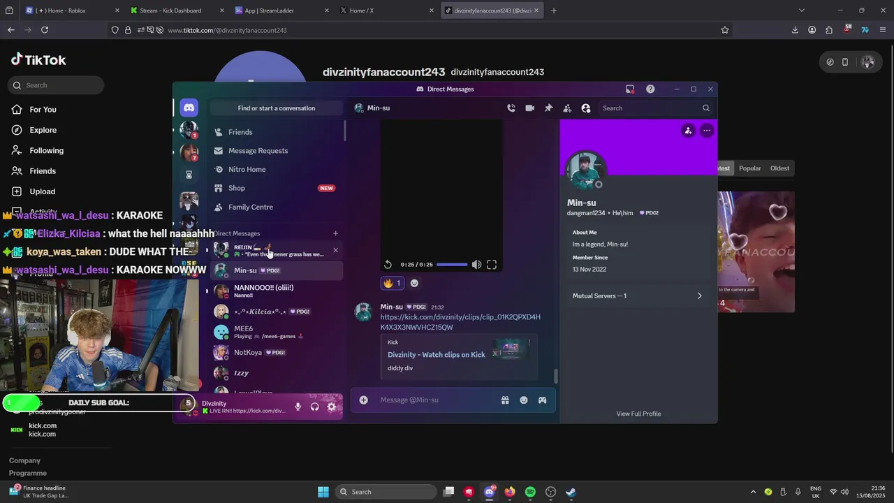
Task: Start a video call in Discord
Action: click(529, 108)
